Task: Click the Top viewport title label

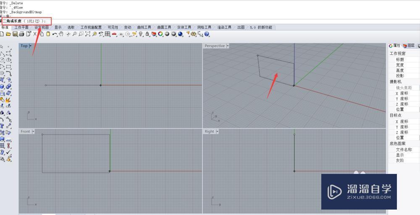Action: (24, 46)
